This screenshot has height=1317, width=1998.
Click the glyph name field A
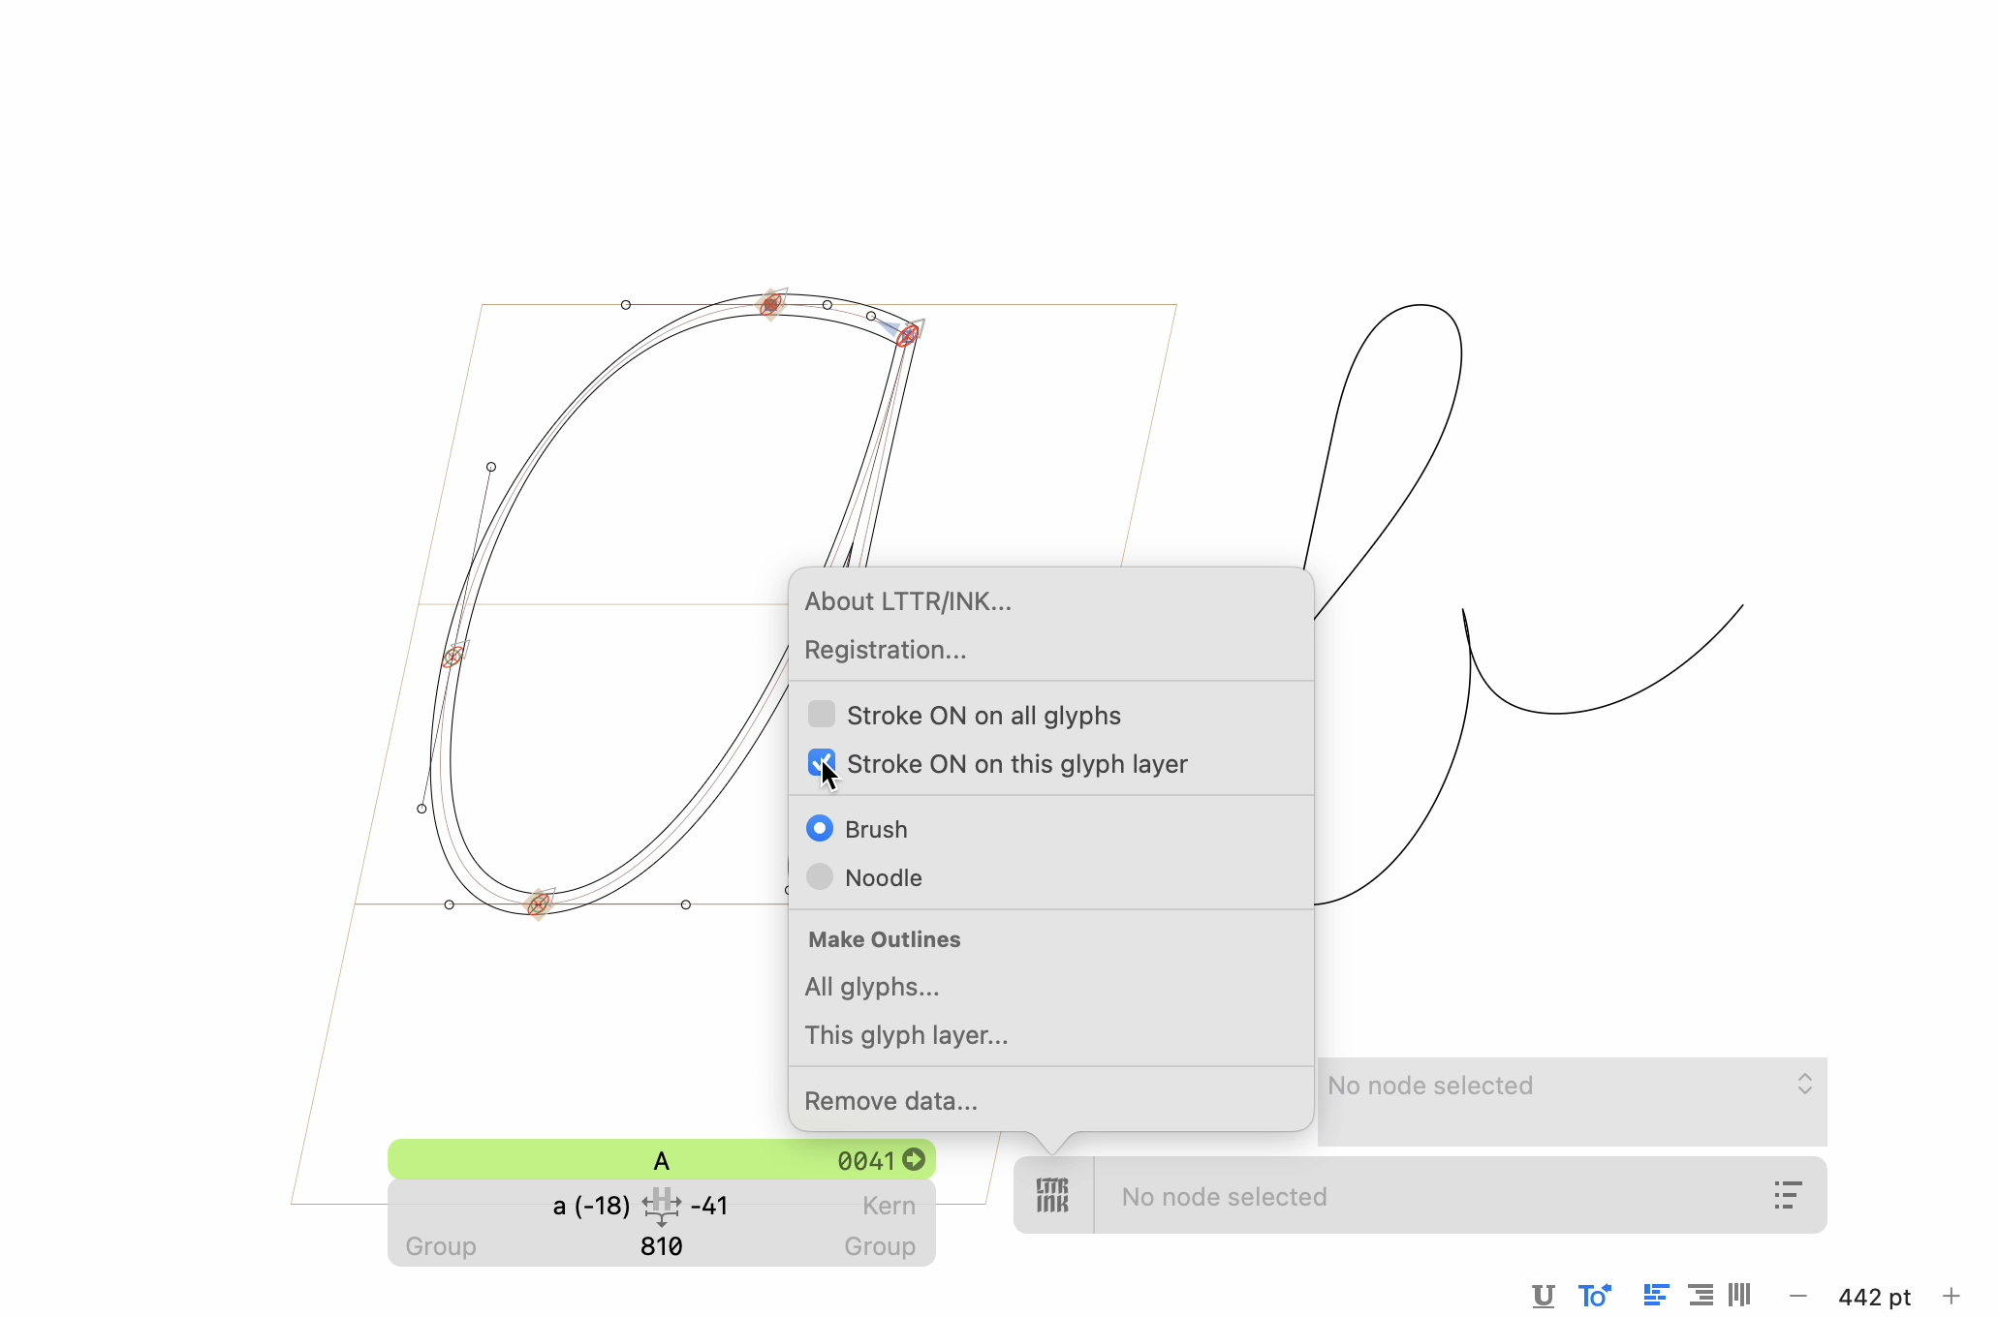(662, 1160)
